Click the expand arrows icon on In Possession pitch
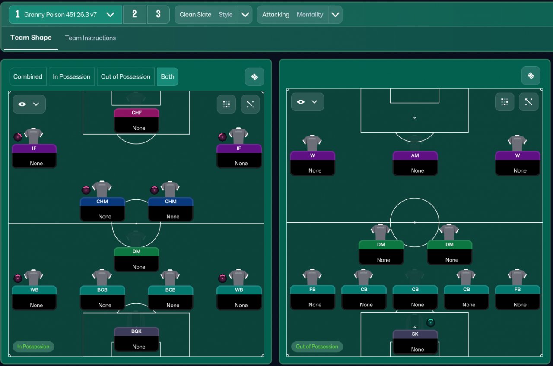This screenshot has height=366, width=553. click(250, 104)
